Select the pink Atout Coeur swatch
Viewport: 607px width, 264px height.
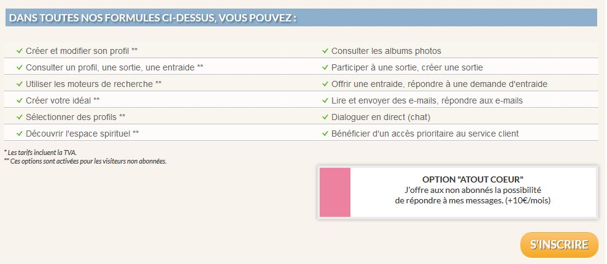click(334, 192)
